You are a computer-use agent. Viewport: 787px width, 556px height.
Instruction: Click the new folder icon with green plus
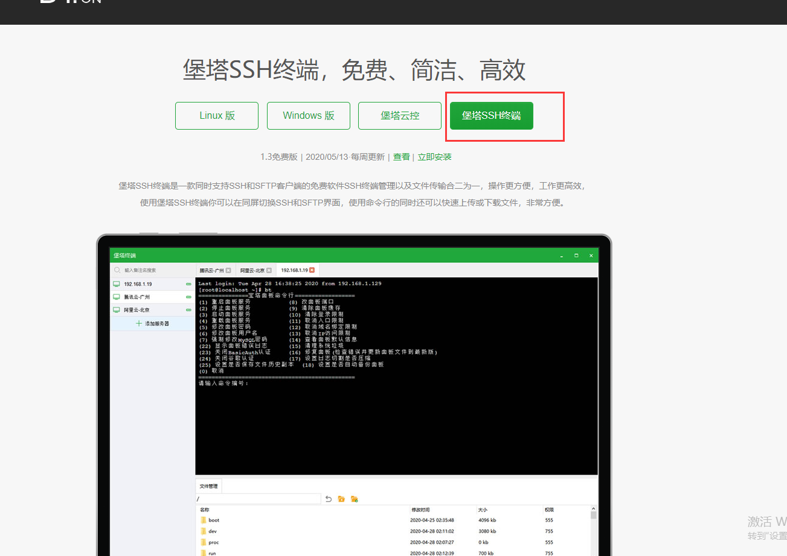tap(355, 499)
